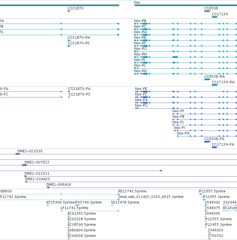Select transcript Nos-RC
Screen dimensions: 237x240
click(x=140, y=26)
